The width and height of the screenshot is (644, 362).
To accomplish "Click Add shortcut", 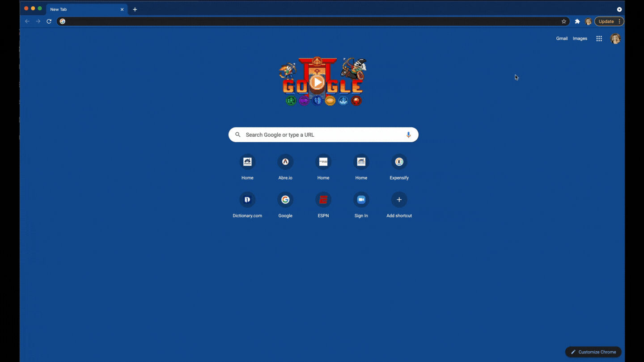I will tap(399, 205).
